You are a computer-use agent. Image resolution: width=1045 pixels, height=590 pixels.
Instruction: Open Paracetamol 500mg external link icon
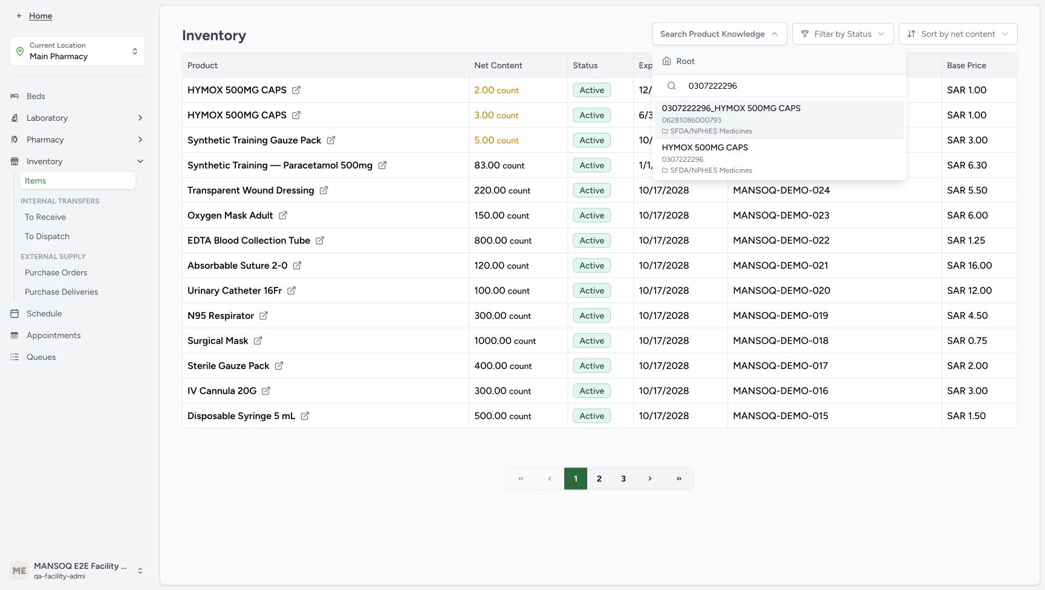[382, 165]
